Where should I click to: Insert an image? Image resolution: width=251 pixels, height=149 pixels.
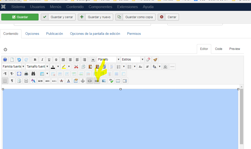click(104, 81)
